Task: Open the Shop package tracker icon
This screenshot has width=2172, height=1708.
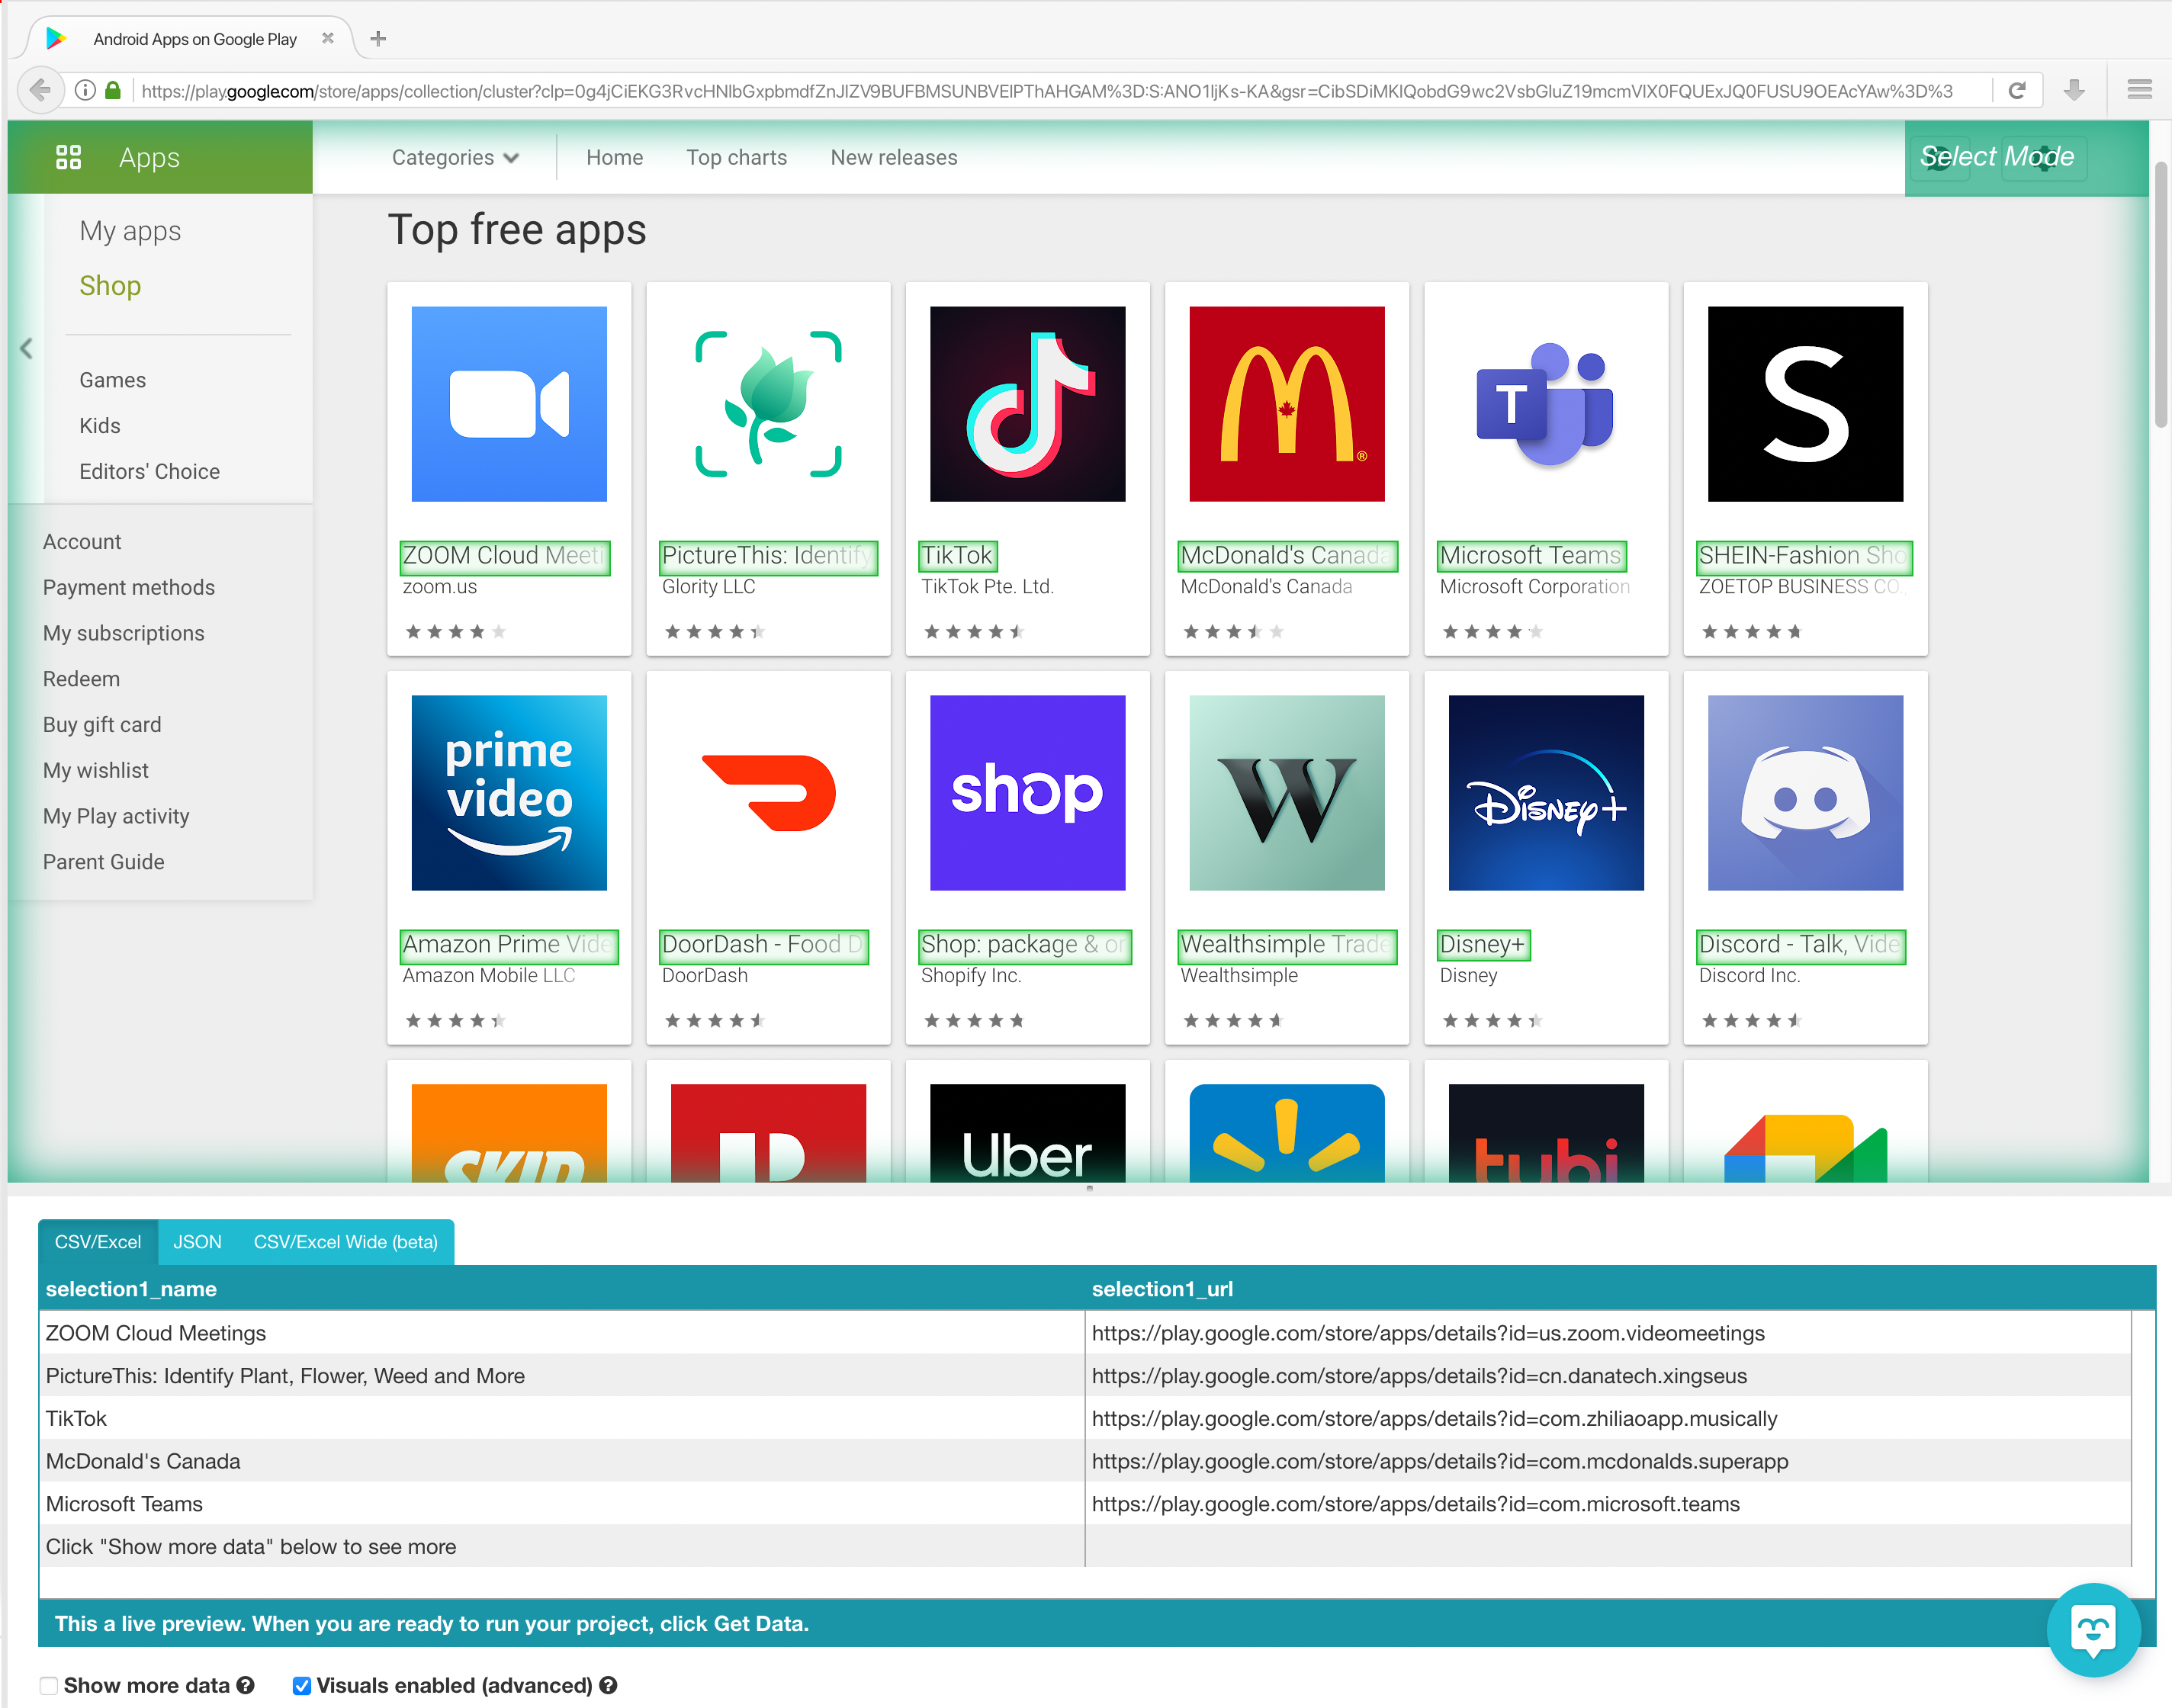Action: tap(1027, 792)
